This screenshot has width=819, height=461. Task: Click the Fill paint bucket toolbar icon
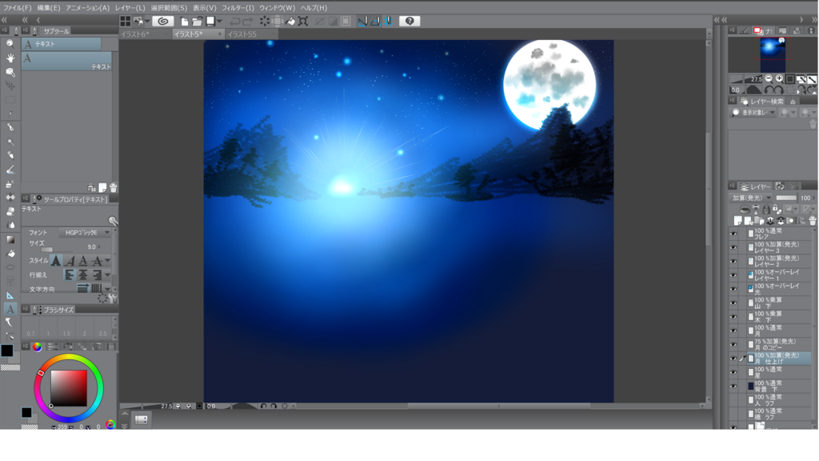point(290,22)
